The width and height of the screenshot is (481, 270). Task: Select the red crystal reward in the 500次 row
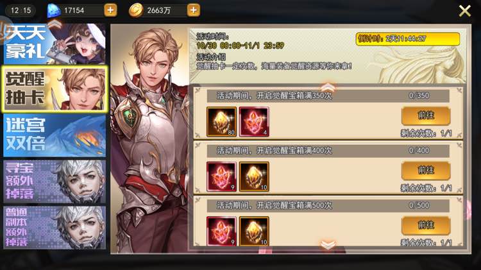tap(221, 231)
